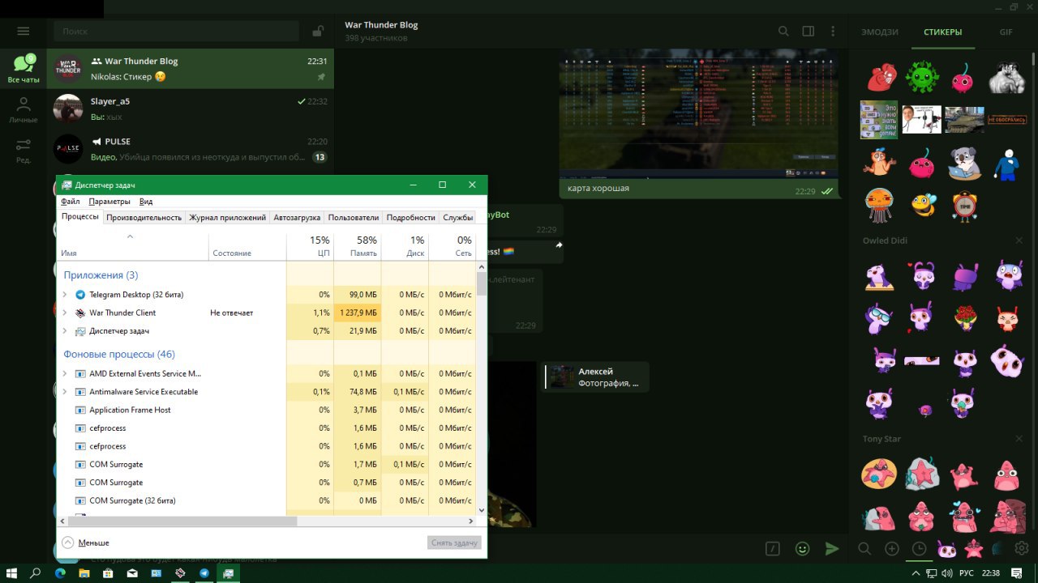Viewport: 1038px width, 583px height.
Task: Expand the Диспетчер задач process row
Action: pos(65,331)
